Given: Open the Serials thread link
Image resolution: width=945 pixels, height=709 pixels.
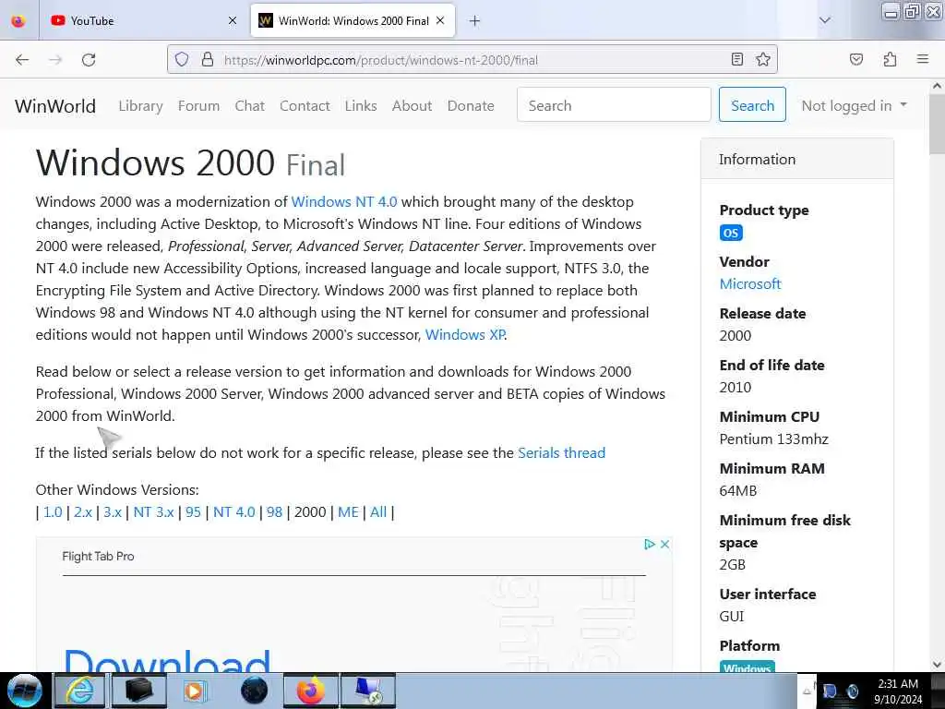Looking at the screenshot, I should pos(562,452).
